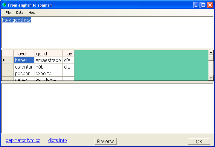This screenshot has height=147, width=215.
Task: Select the 'deber' translation cell
Action: (x=24, y=79)
